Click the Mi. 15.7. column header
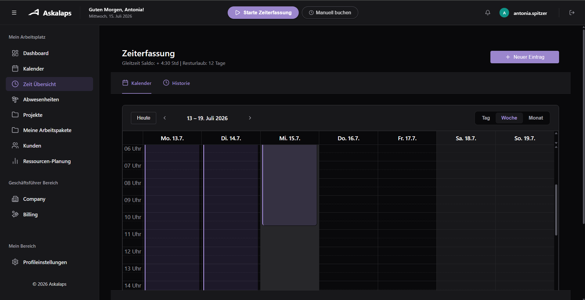 click(290, 138)
